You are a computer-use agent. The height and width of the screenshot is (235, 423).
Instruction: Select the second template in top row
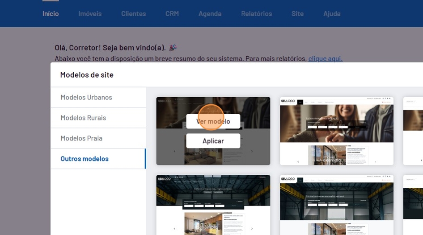336,131
